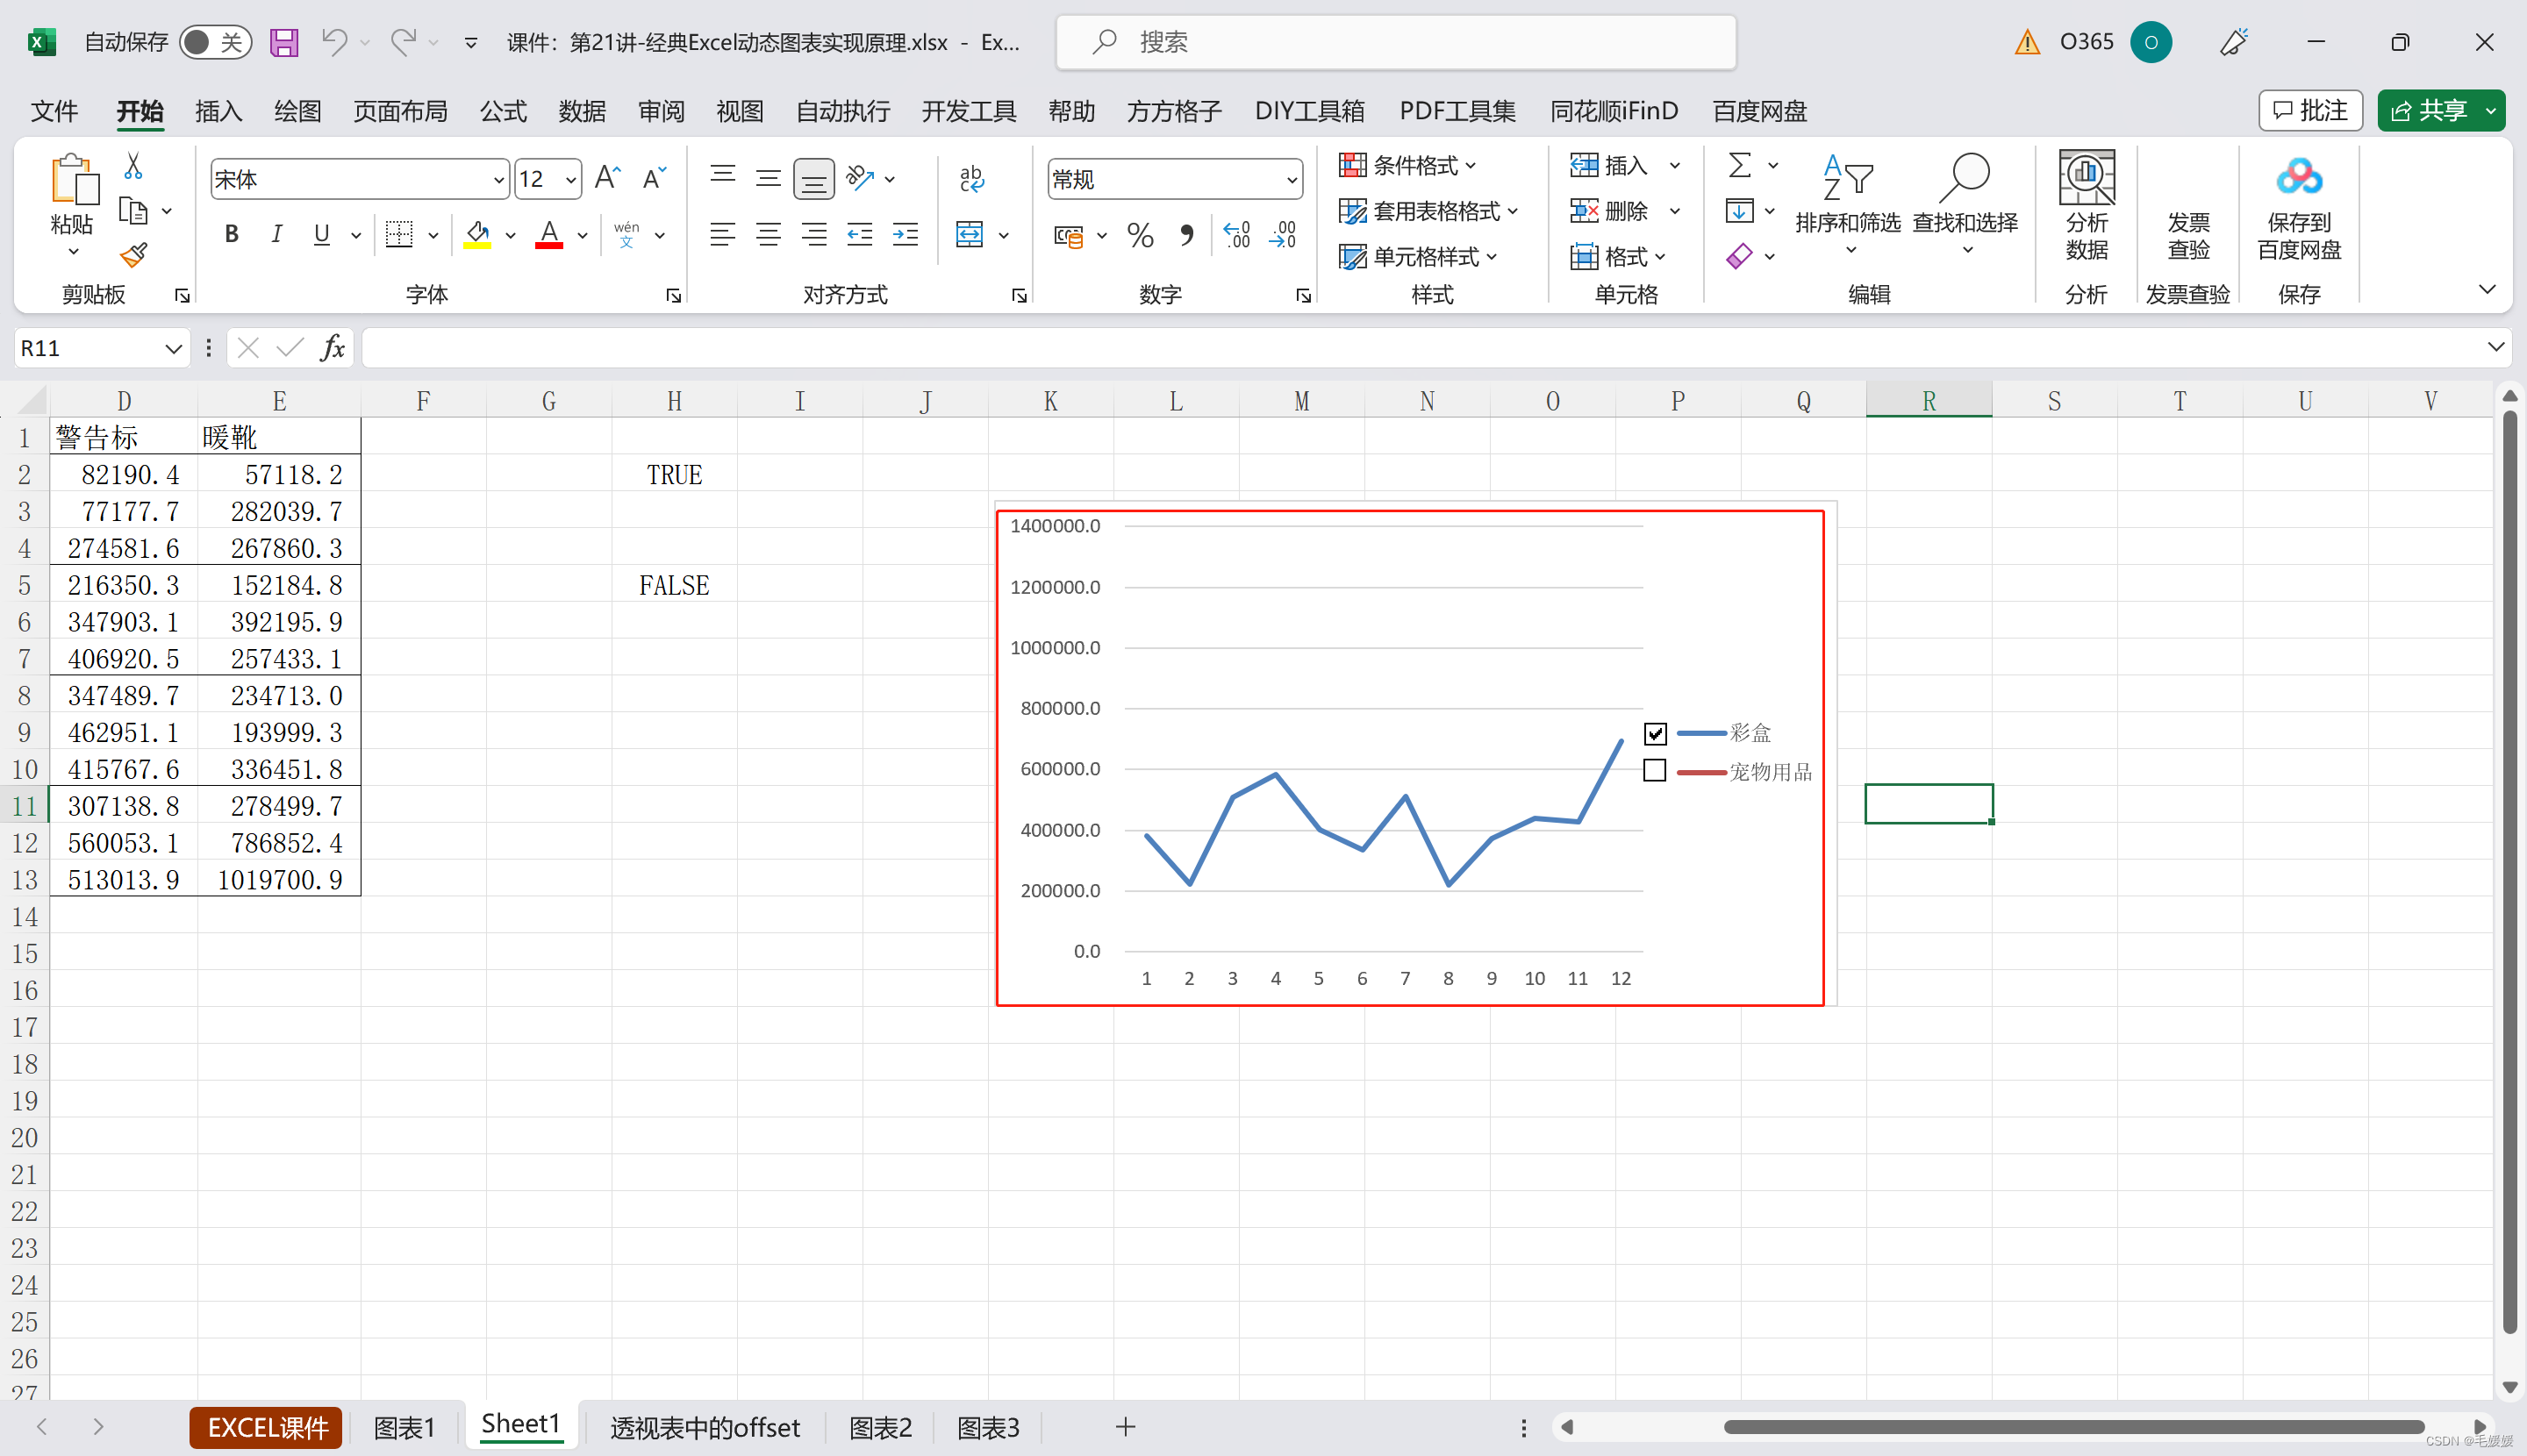Screen dimensions: 2527x1456
Task: Toggle Italic formatting
Action: [276, 235]
